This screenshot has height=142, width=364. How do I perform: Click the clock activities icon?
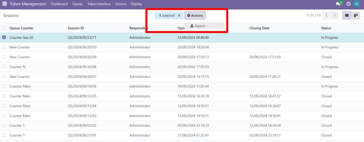(349, 4)
